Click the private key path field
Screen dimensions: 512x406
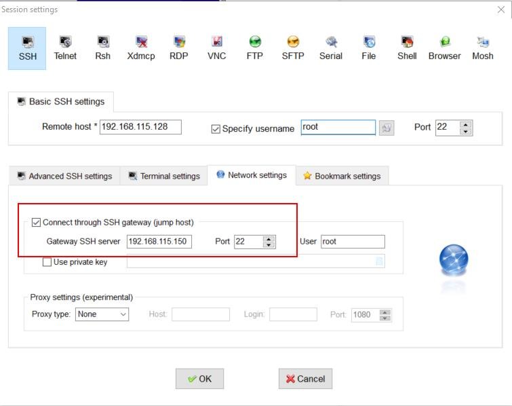256,261
